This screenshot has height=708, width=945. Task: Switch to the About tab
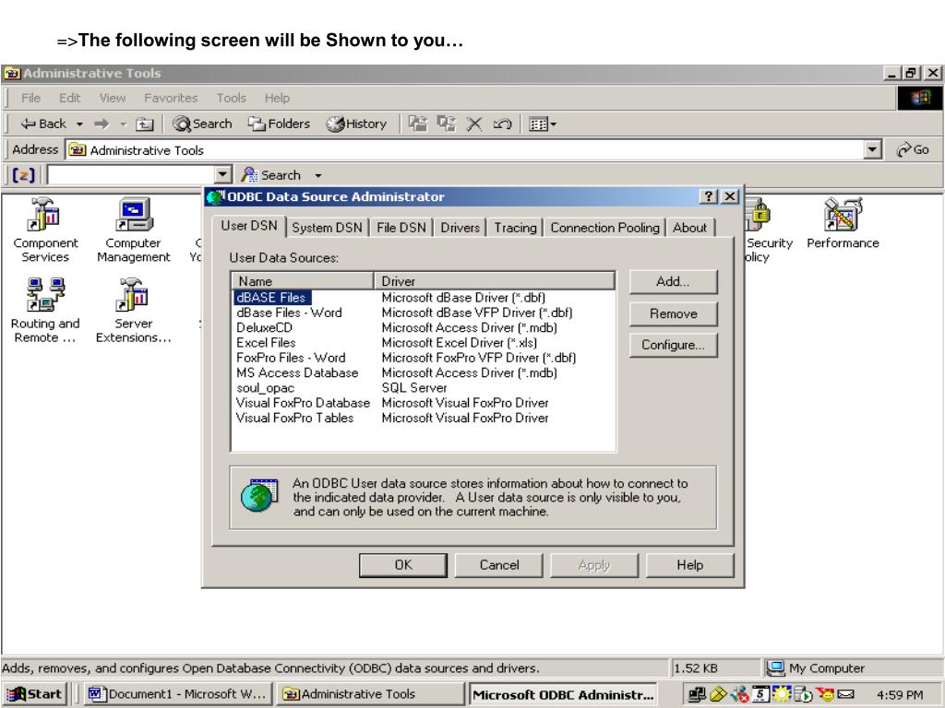689,228
